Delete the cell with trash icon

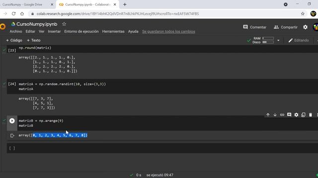tap(311, 115)
